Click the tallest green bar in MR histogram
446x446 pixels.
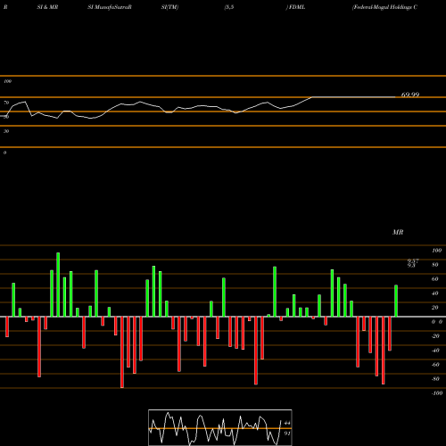point(58,285)
